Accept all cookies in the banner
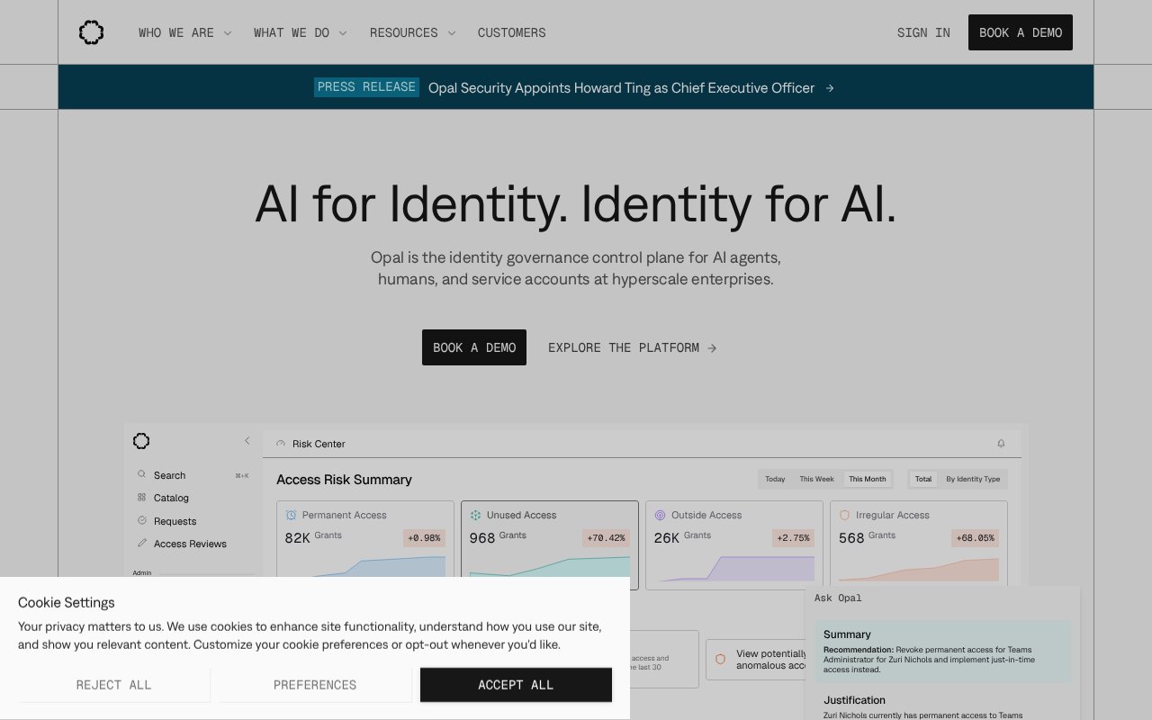 [x=516, y=685]
